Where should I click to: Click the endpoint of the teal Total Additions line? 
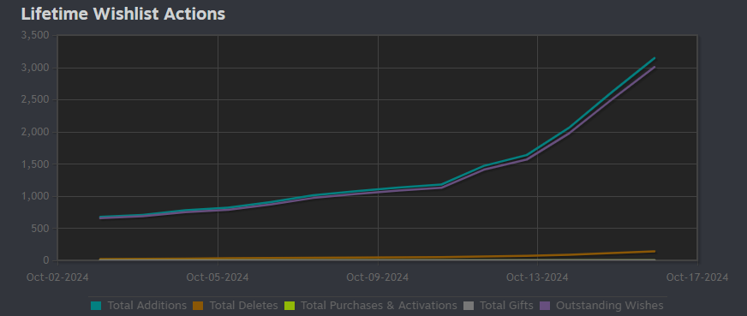click(654, 58)
